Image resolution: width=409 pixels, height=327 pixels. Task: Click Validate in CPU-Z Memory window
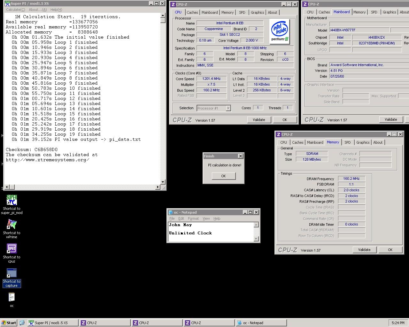[x=364, y=250]
